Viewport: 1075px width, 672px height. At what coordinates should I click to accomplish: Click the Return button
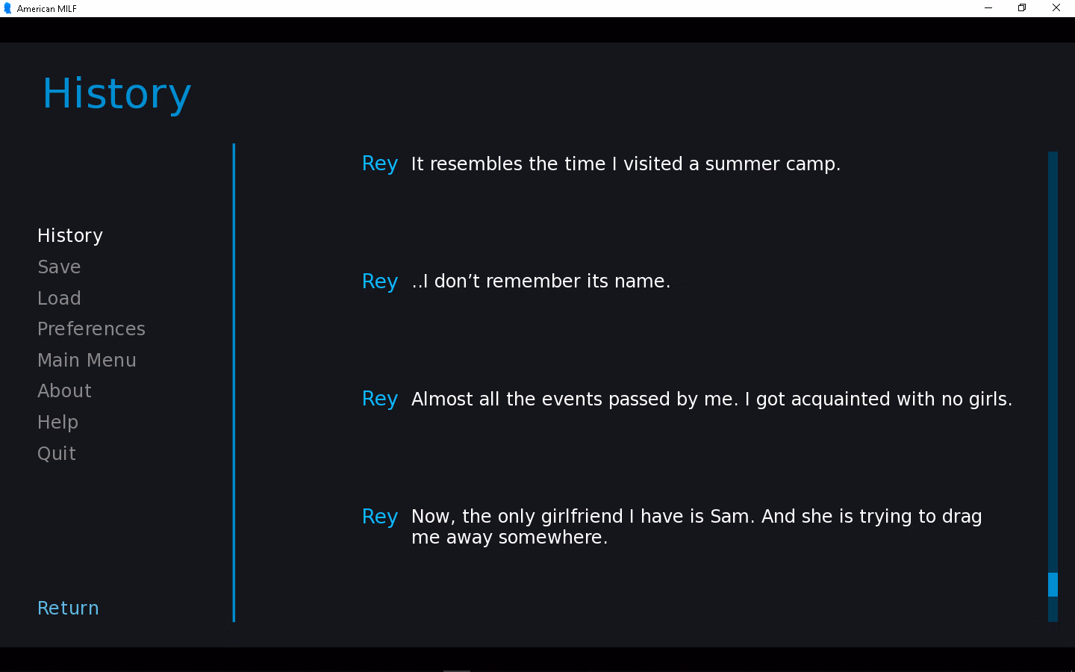(x=68, y=609)
